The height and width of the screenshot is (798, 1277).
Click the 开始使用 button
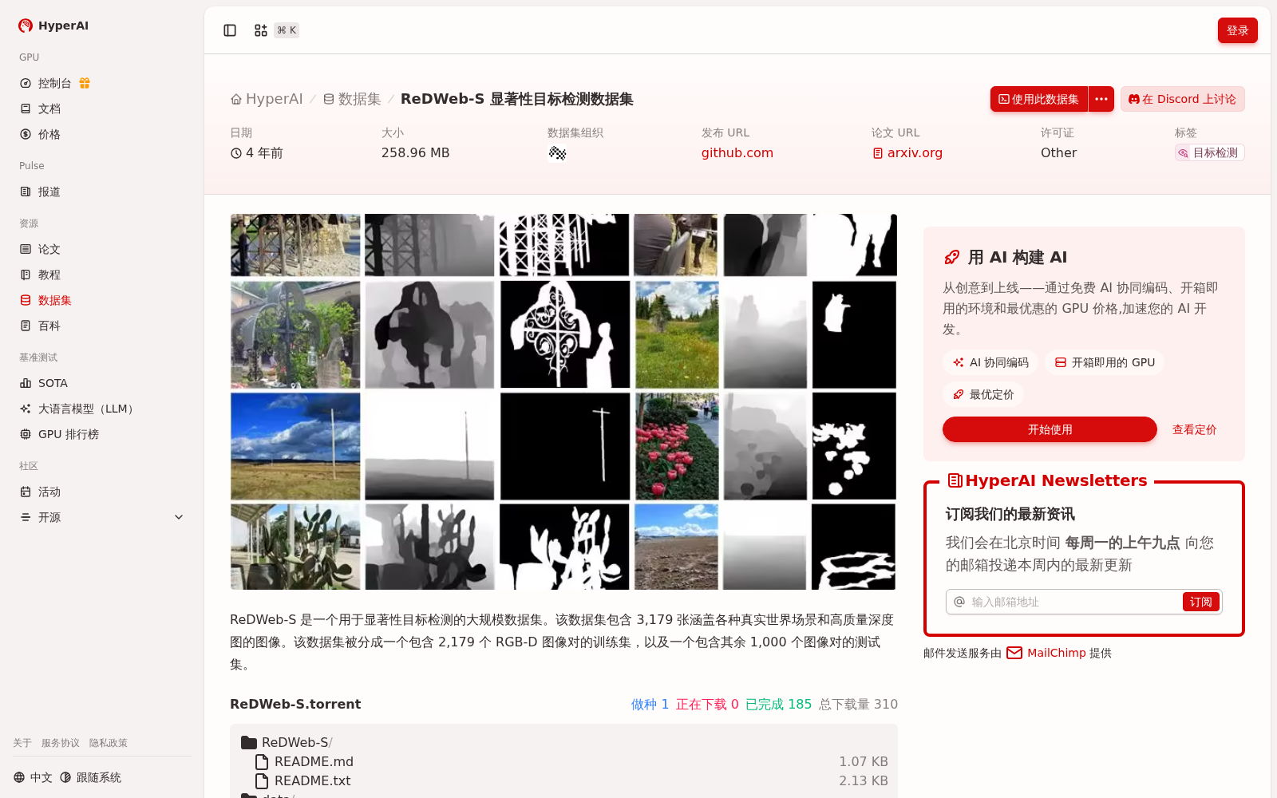pos(1050,429)
